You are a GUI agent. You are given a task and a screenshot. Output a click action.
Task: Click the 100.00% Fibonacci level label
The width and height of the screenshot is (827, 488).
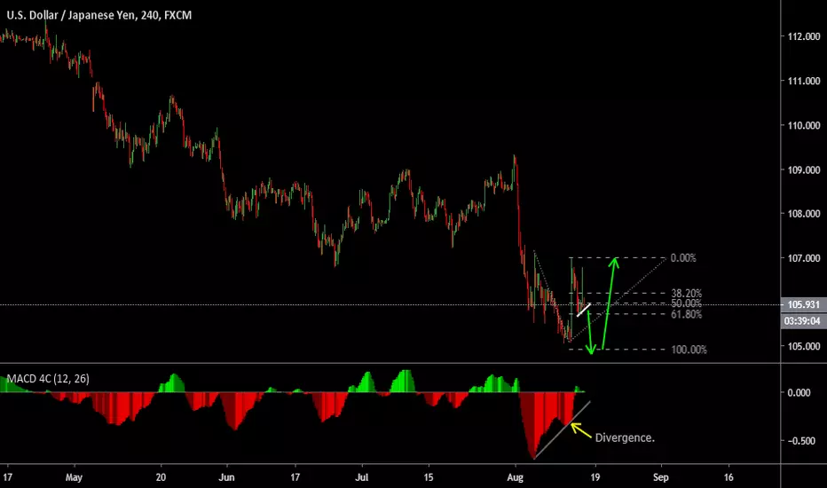689,350
